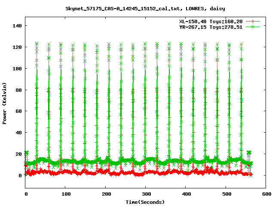
Task: Click the 120 tick label on y-axis
Action: pyautogui.click(x=17, y=47)
